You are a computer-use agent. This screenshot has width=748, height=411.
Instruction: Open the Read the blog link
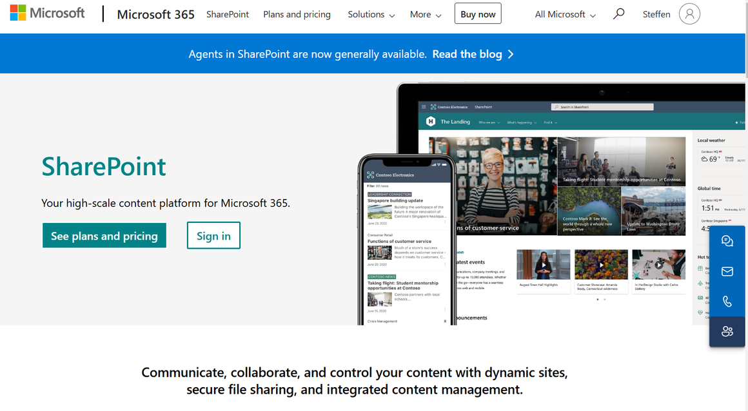[x=467, y=54]
